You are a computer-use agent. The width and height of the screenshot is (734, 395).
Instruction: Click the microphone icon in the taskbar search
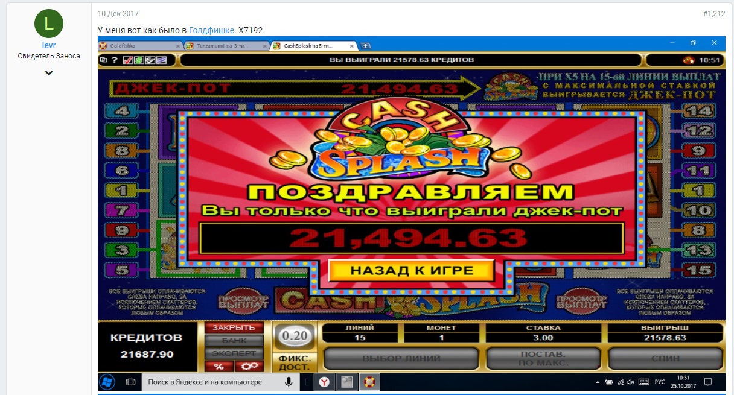point(289,382)
